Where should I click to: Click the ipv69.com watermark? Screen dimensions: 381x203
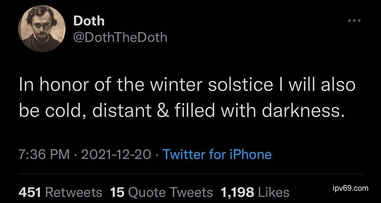pos(350,188)
